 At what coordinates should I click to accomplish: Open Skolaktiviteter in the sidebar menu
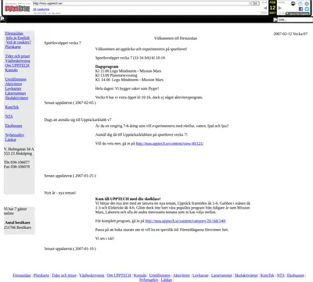pyautogui.click(x=16, y=98)
